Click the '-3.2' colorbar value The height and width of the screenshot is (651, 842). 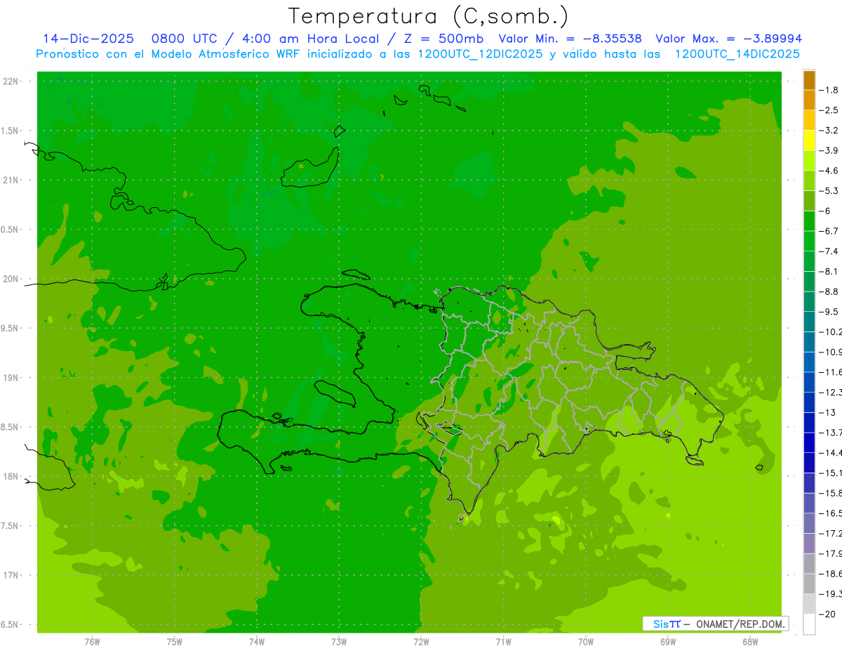tap(829, 131)
